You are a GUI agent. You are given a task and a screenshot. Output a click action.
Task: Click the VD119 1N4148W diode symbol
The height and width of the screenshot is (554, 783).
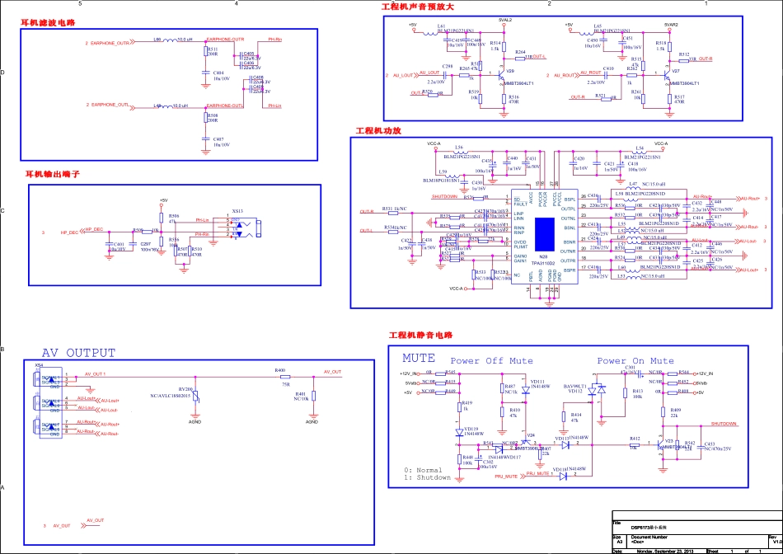[x=459, y=430]
